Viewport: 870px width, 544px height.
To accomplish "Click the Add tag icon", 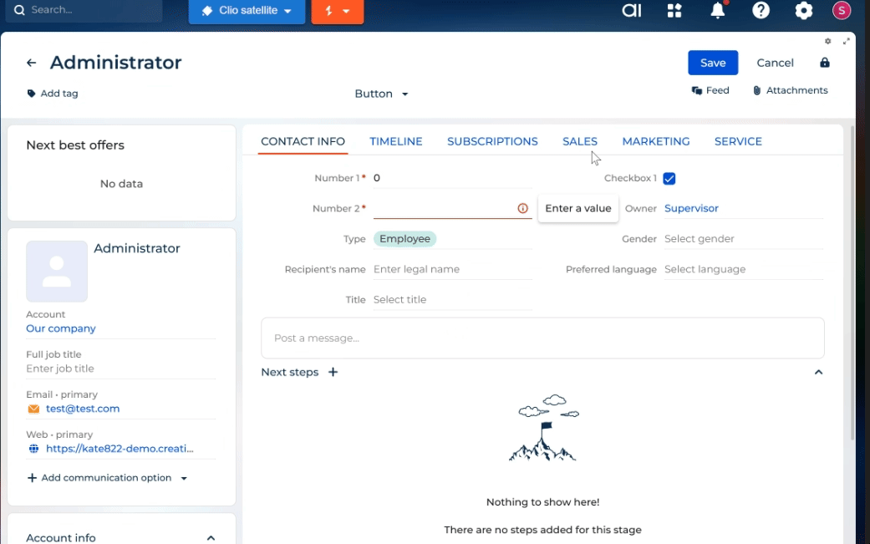I will coord(32,94).
